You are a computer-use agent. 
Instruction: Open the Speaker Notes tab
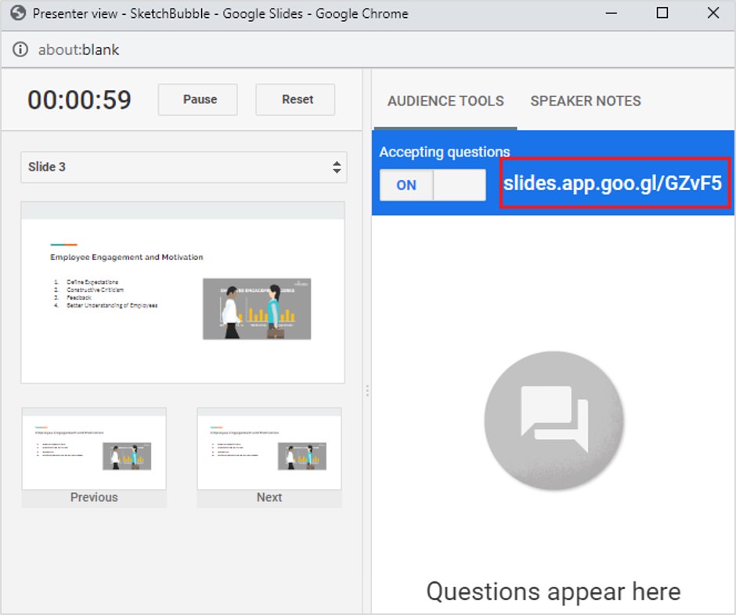tap(586, 101)
